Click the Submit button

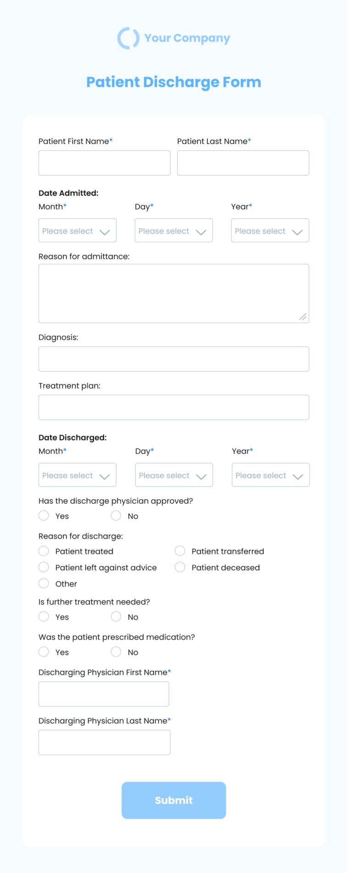[x=174, y=800]
